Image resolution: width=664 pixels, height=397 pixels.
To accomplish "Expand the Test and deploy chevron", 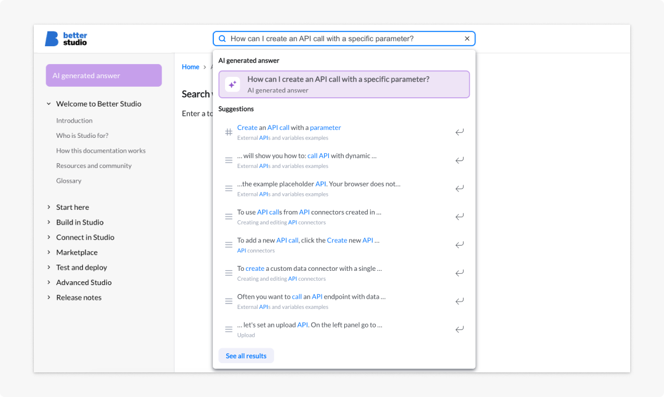I will (x=49, y=267).
